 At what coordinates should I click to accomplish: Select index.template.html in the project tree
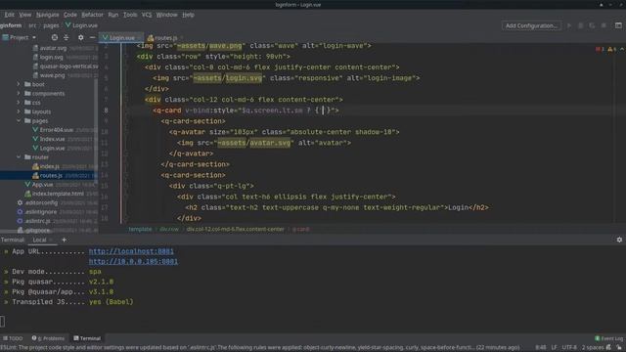pyautogui.click(x=58, y=194)
